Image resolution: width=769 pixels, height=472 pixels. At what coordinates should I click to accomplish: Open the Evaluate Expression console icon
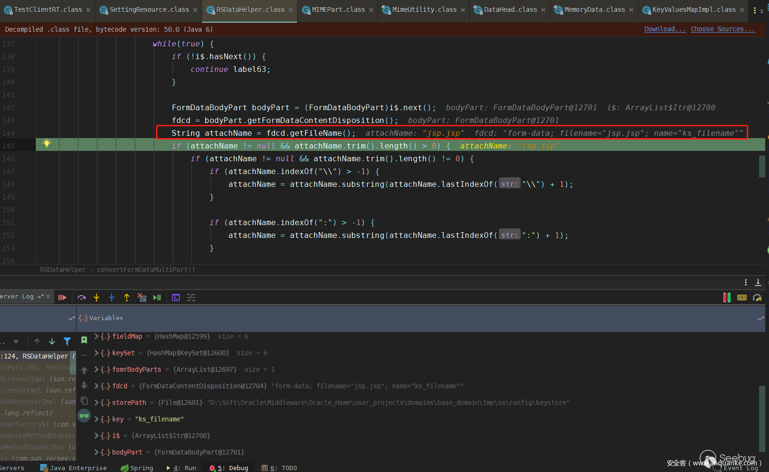click(176, 297)
